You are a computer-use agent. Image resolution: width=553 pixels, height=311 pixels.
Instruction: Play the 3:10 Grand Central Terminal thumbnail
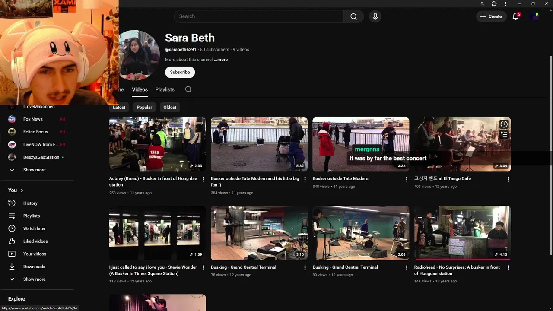coord(259,233)
